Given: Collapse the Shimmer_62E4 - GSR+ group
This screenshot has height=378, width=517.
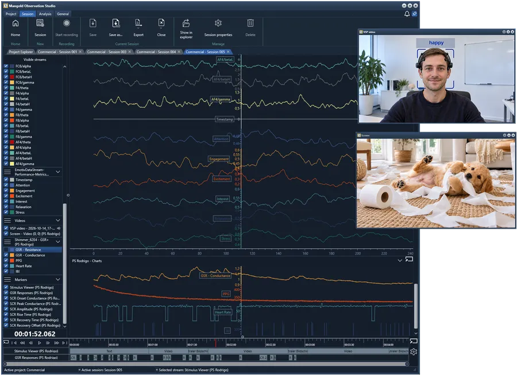Looking at the screenshot, I should pyautogui.click(x=58, y=242).
